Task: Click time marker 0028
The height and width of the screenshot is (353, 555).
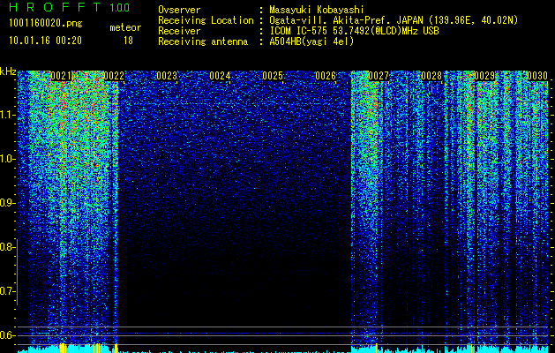Action: [431, 76]
